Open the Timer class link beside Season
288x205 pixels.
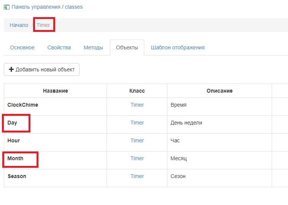click(137, 176)
